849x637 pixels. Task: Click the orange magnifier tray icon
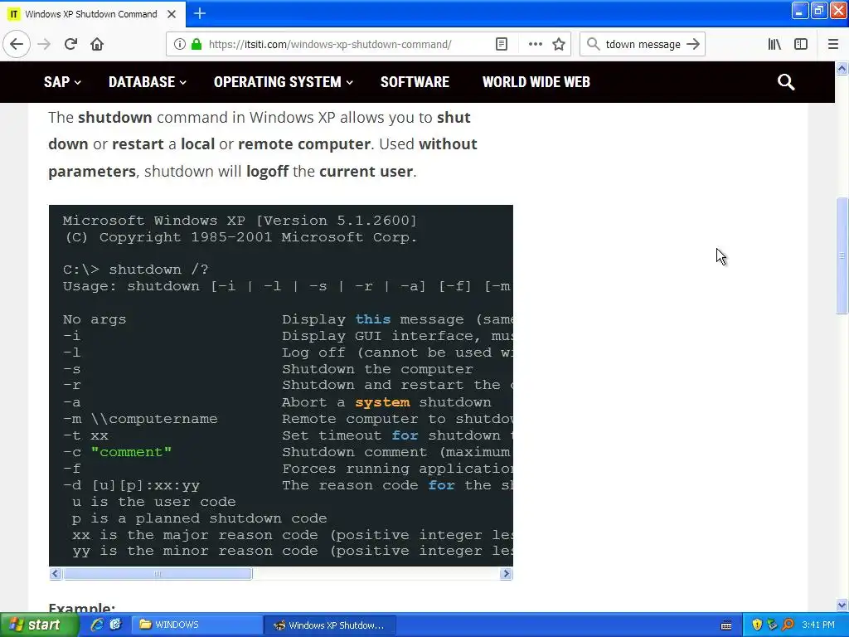pyautogui.click(x=788, y=625)
